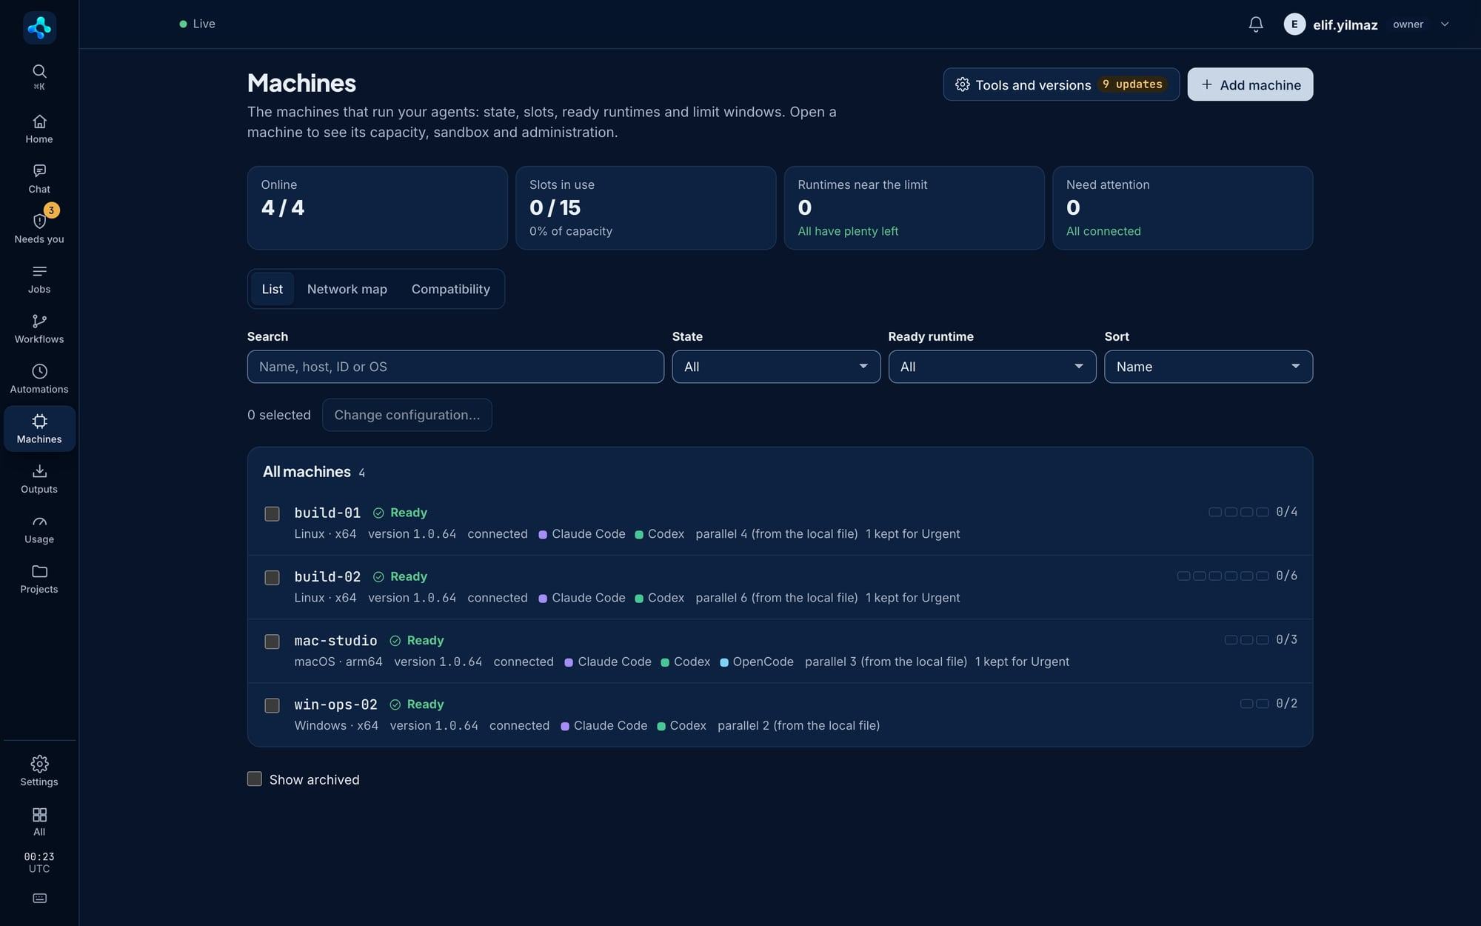Go to Home in the sidebar
Viewport: 1481px width, 926px height.
pos(39,129)
